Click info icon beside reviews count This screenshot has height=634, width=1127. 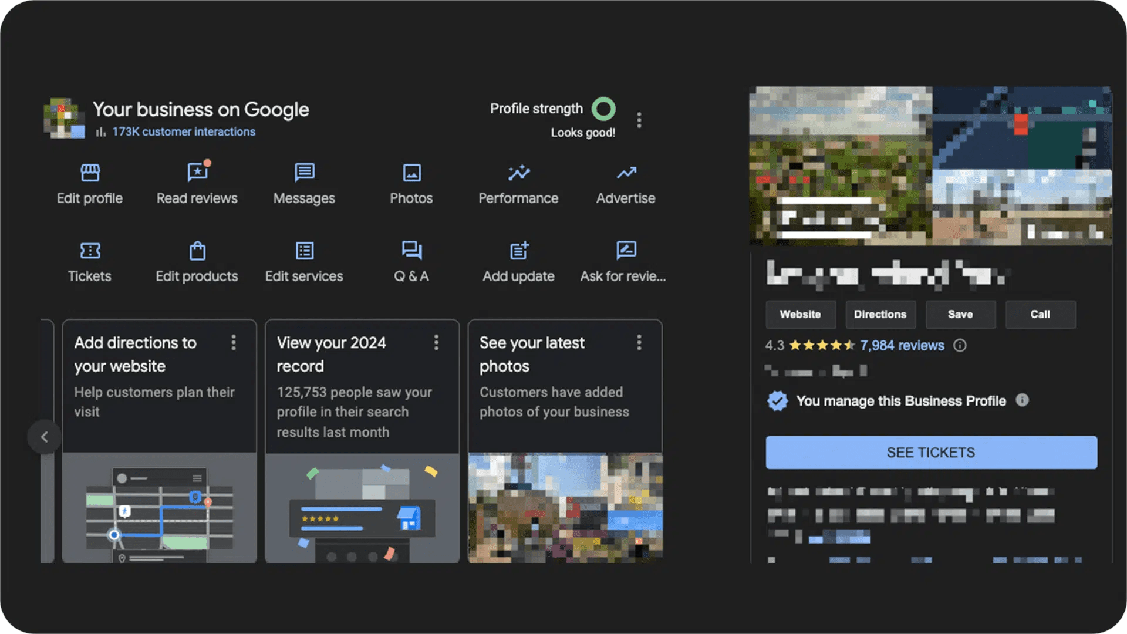point(960,345)
